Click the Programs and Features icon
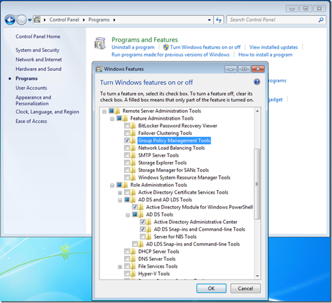 (100, 44)
